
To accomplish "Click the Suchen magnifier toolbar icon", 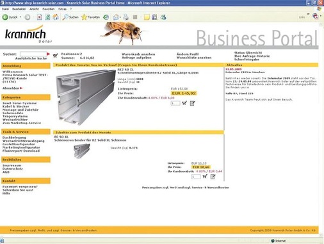I will (70, 17).
